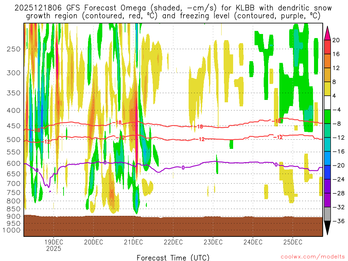Click the title line starting with growth region
Viewport: 348px width, 261px height.
pyautogui.click(x=173, y=16)
